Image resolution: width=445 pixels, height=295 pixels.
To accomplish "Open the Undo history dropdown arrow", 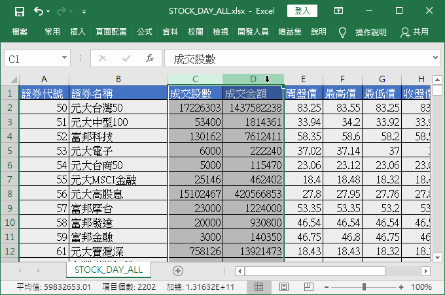I will [x=48, y=12].
